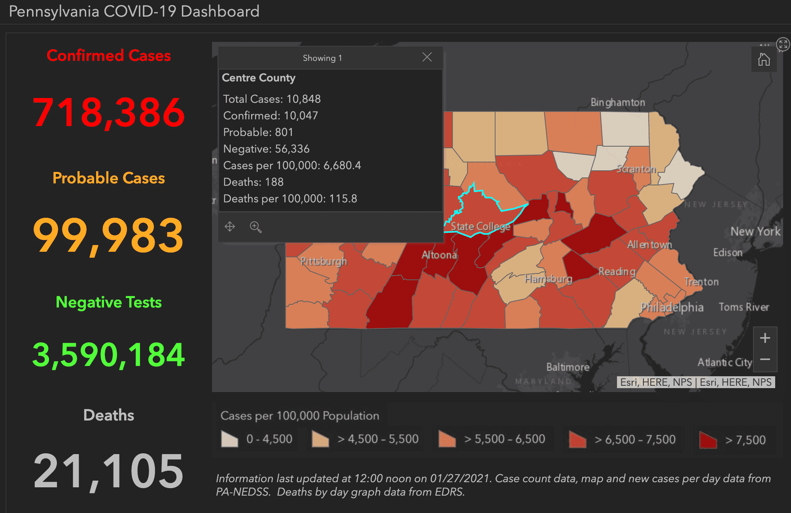Click Binghamton on the map
Image resolution: width=791 pixels, height=513 pixels.
tap(618, 102)
